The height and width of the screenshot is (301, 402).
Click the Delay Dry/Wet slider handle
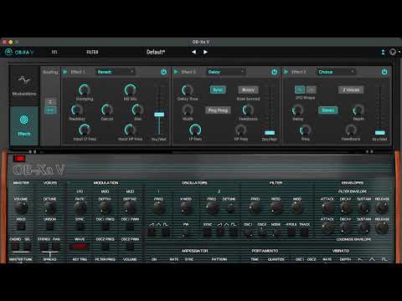270,133
